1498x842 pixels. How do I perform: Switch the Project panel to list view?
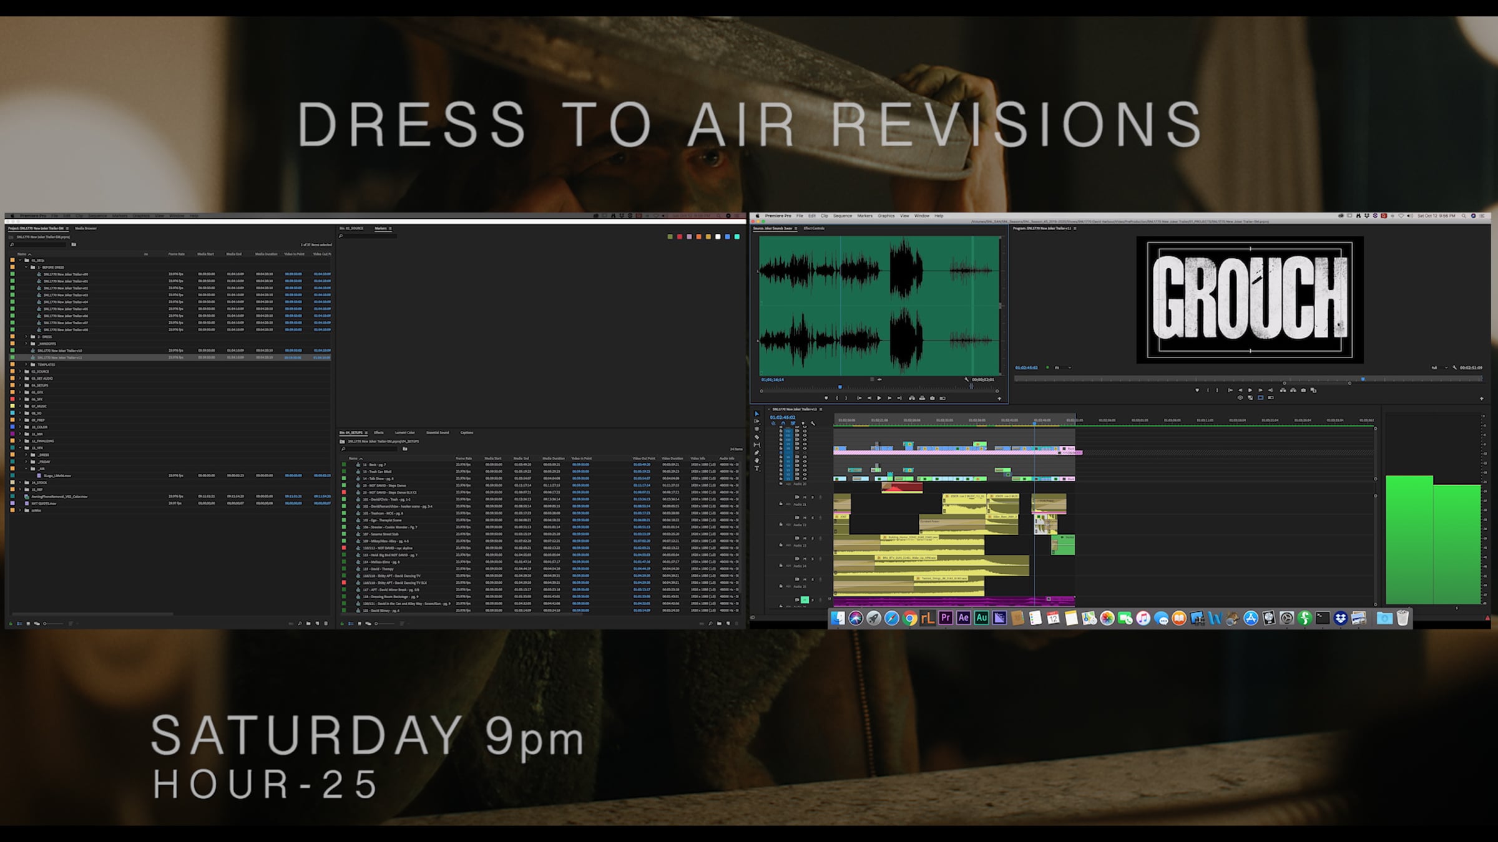pyautogui.click(x=19, y=623)
